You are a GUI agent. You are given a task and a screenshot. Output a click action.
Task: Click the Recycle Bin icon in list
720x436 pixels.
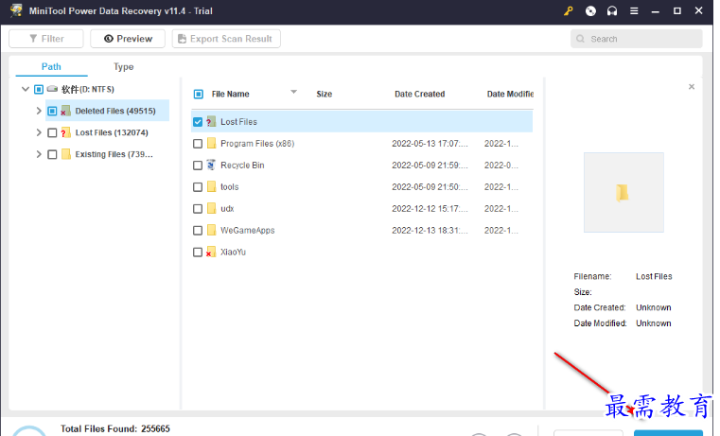[x=211, y=165]
